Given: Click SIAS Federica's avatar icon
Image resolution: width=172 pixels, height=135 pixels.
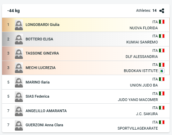Looking at the screenshot, I should [x=19, y=97].
